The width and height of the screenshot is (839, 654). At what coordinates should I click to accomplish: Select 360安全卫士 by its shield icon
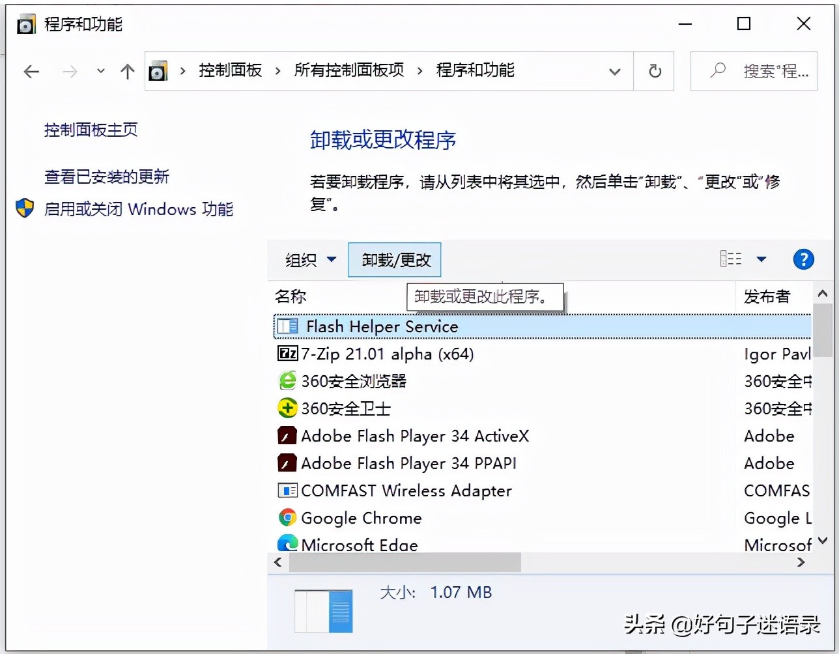(x=287, y=408)
